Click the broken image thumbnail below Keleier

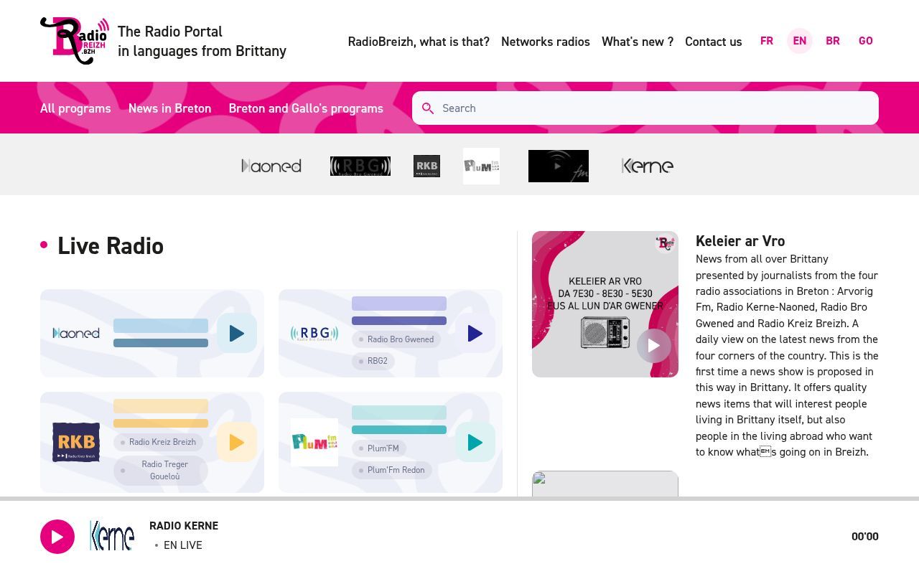pyautogui.click(x=605, y=484)
